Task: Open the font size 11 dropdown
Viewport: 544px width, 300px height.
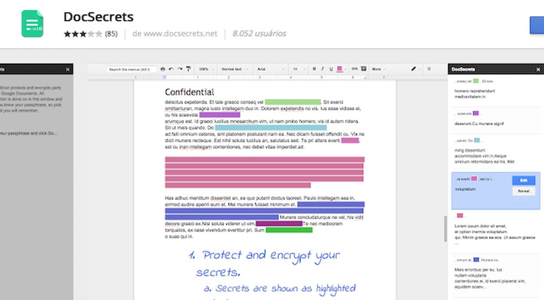Action: coord(299,69)
